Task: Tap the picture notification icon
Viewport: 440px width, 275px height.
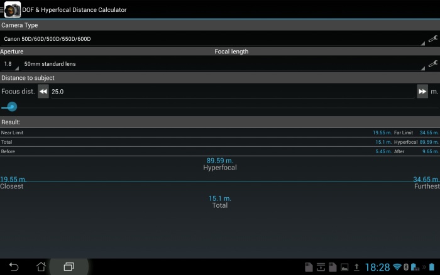Action: coord(344,267)
